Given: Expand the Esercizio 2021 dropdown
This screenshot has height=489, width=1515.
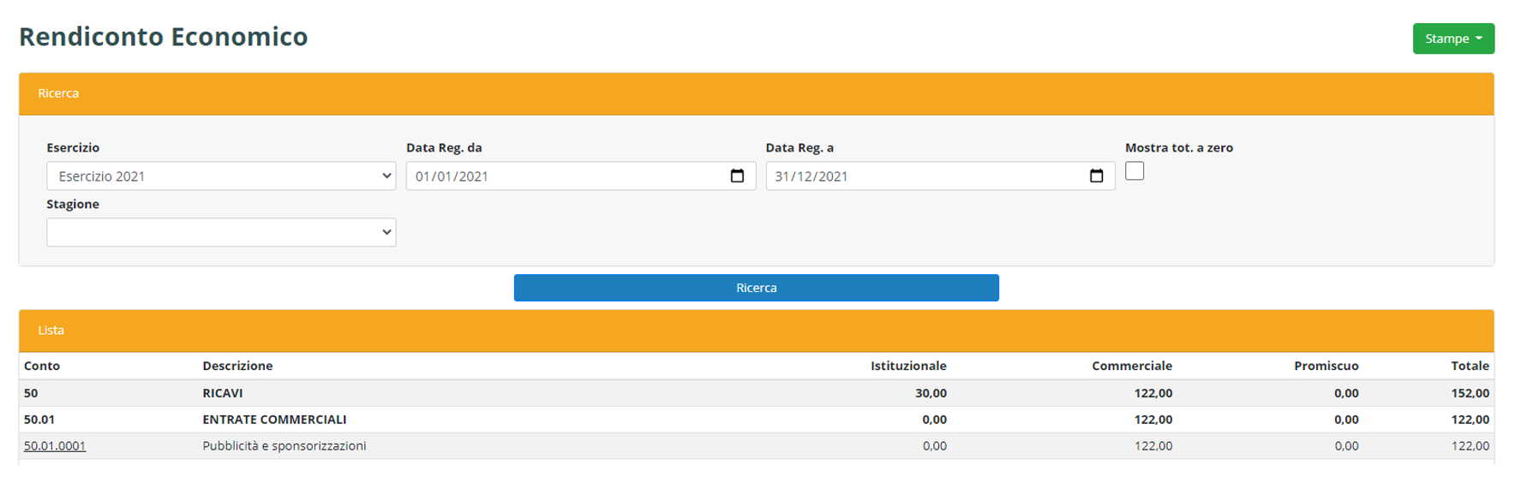Looking at the screenshot, I should 221,176.
